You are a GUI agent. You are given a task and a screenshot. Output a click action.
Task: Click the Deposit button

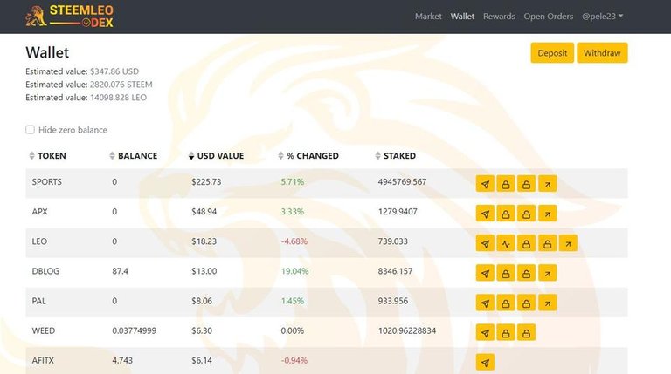552,53
